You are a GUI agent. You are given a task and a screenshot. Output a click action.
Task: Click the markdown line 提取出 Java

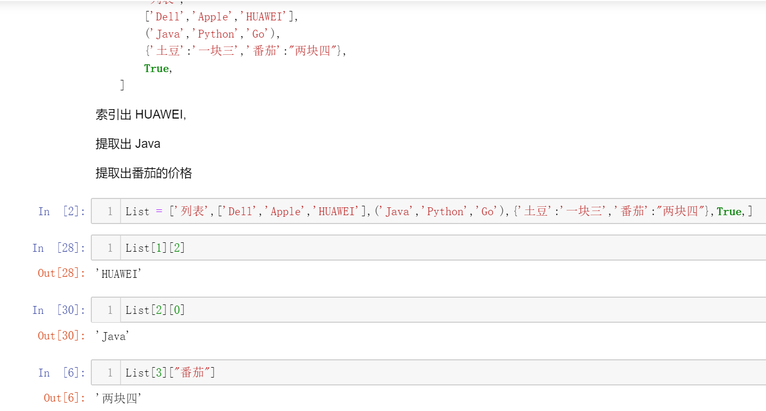[128, 144]
